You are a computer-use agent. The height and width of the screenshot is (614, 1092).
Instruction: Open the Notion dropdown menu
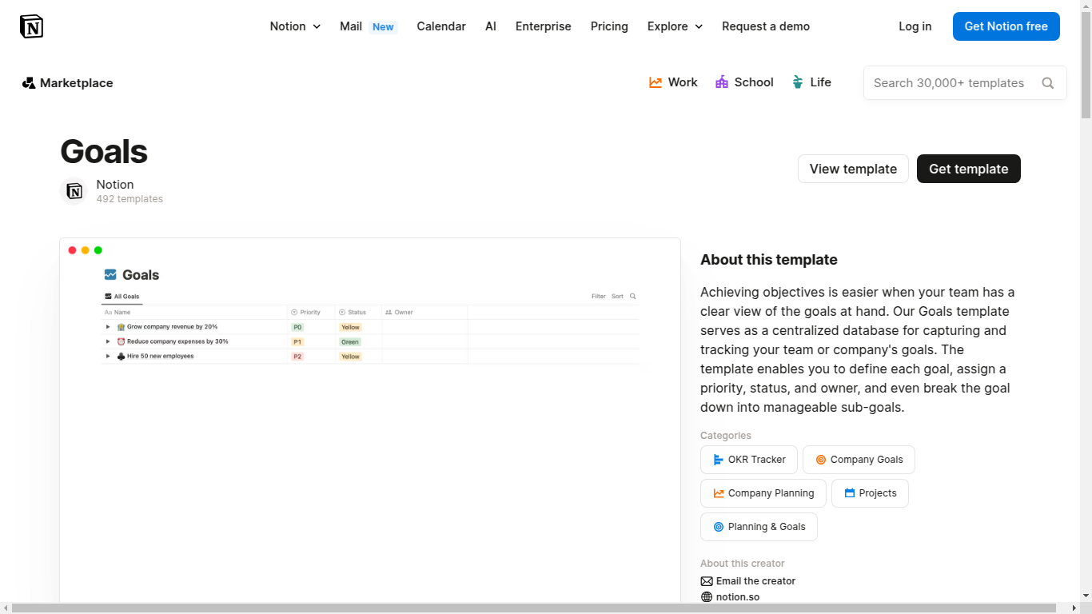295,26
